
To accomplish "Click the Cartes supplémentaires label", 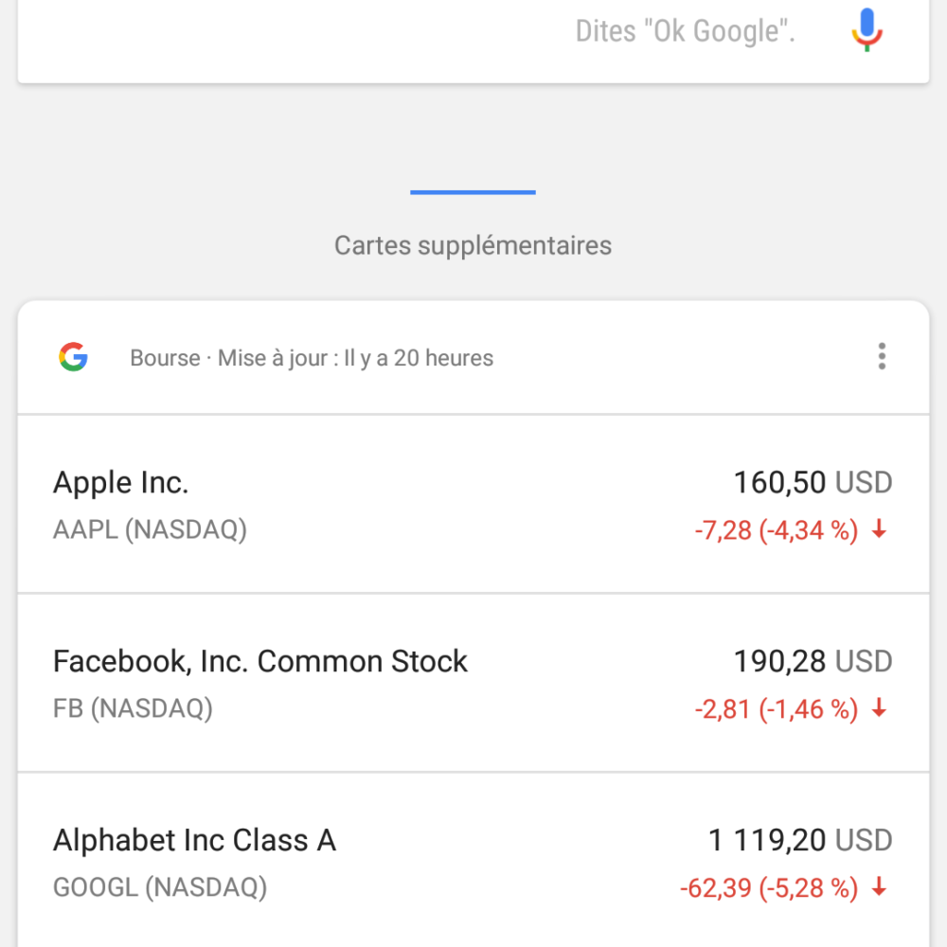I will click(473, 246).
